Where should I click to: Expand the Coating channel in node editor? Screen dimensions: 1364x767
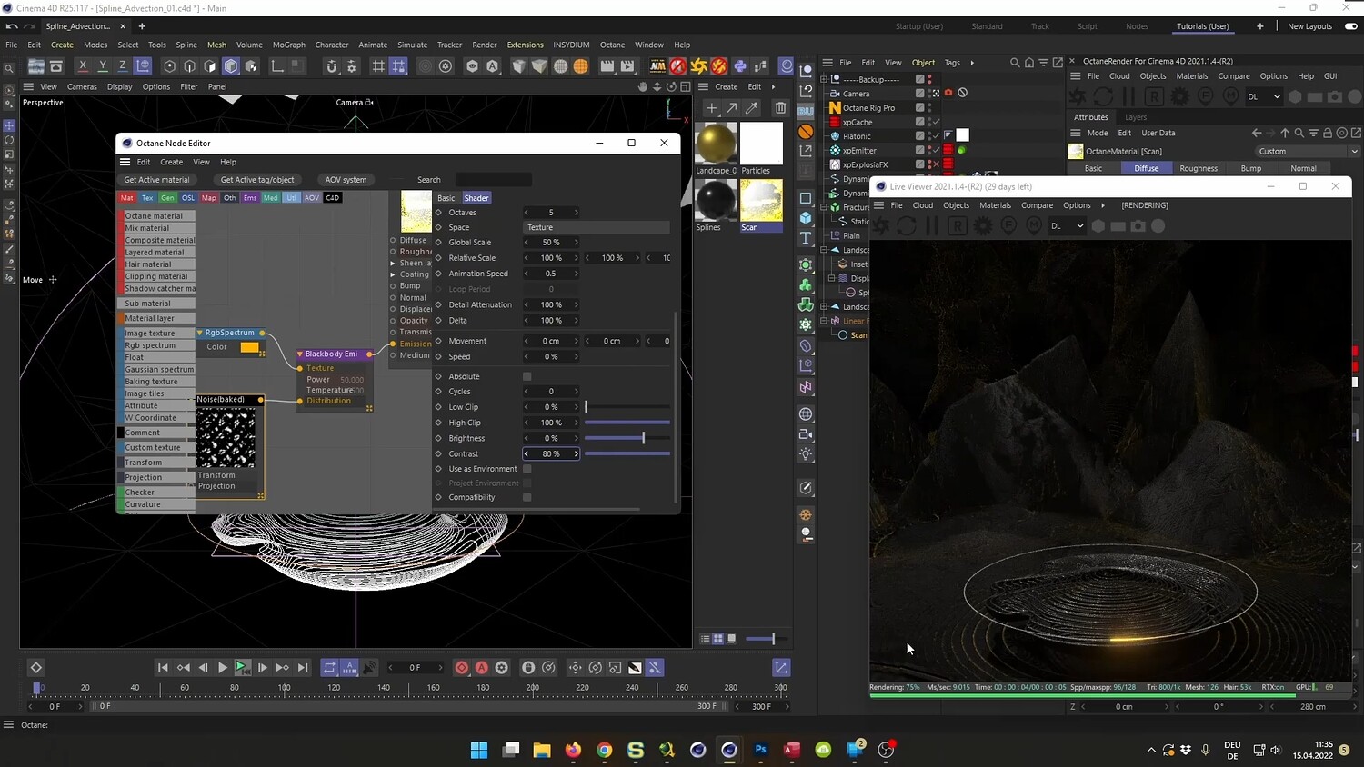pyautogui.click(x=394, y=274)
